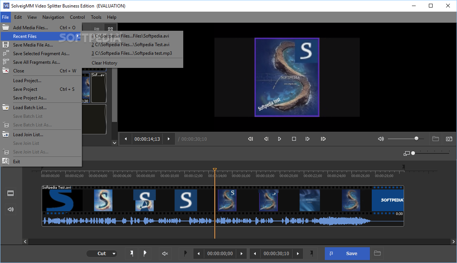Image resolution: width=457 pixels, height=263 pixels.
Task: Click the timeline zoom icon
Action: pos(406,153)
